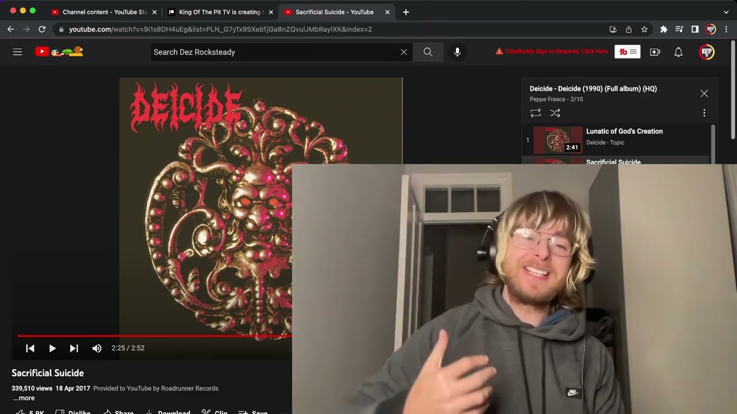The height and width of the screenshot is (414, 737).
Task: Save video to a playlist
Action: tap(253, 413)
